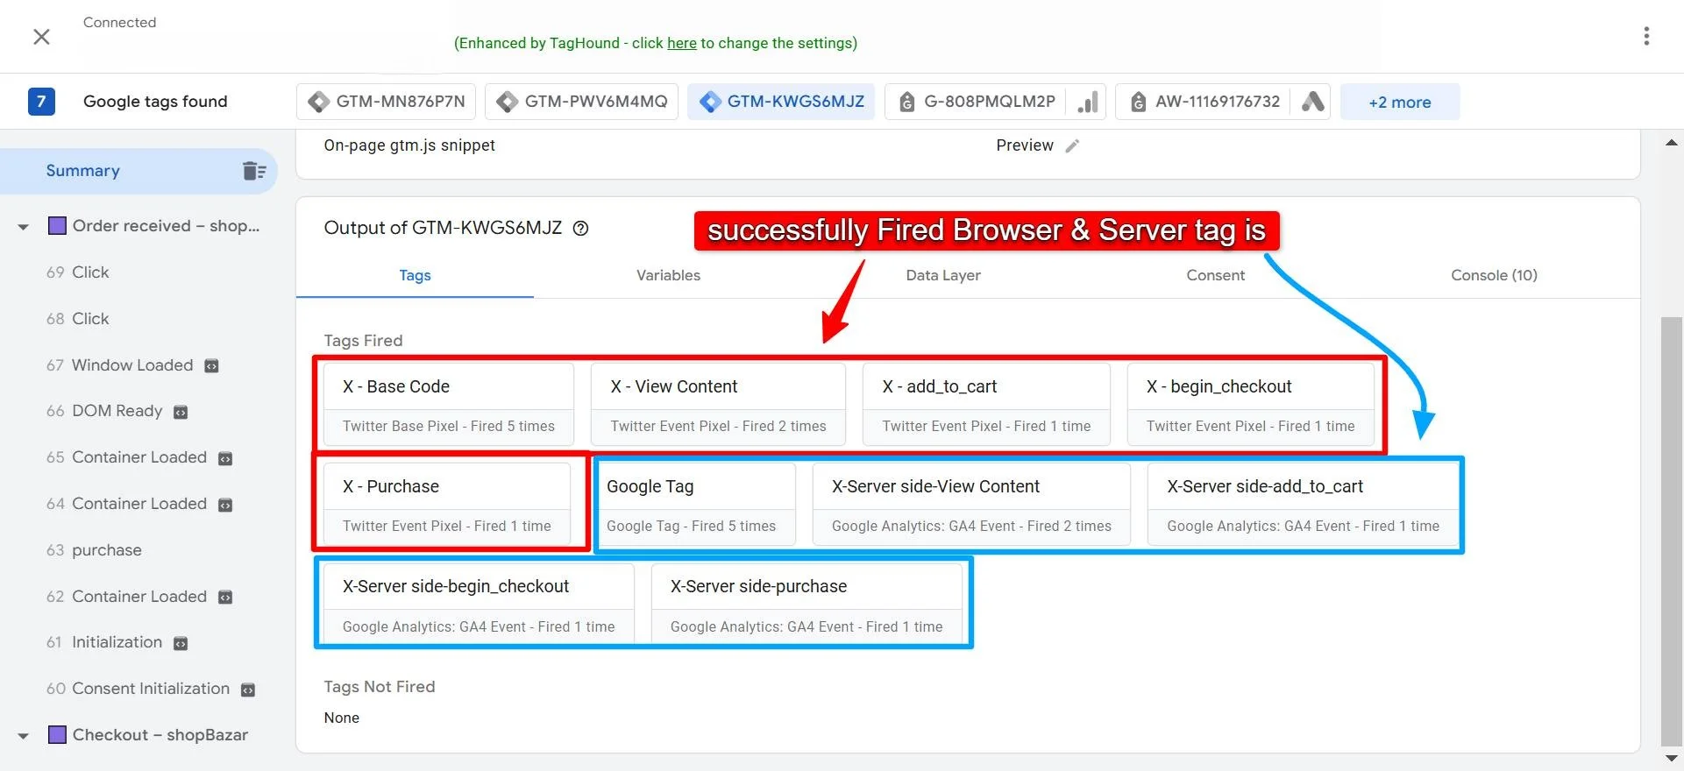Viewport: 1684px width, 771px height.
Task: Expand the +2 more tags list
Action: coord(1400,102)
